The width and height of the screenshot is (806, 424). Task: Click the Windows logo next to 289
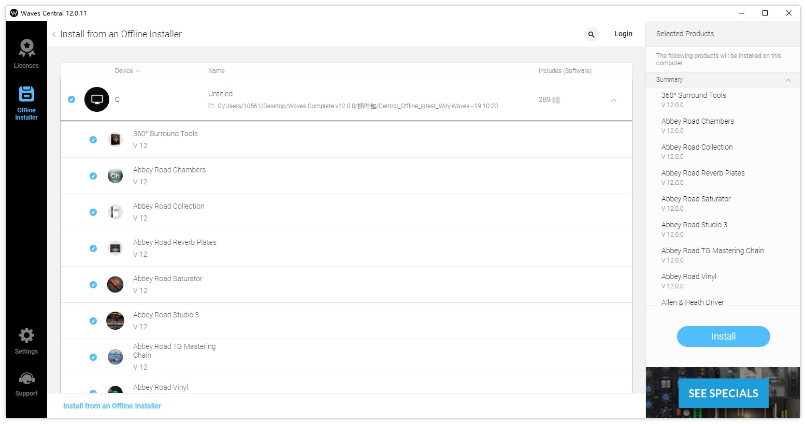556,100
